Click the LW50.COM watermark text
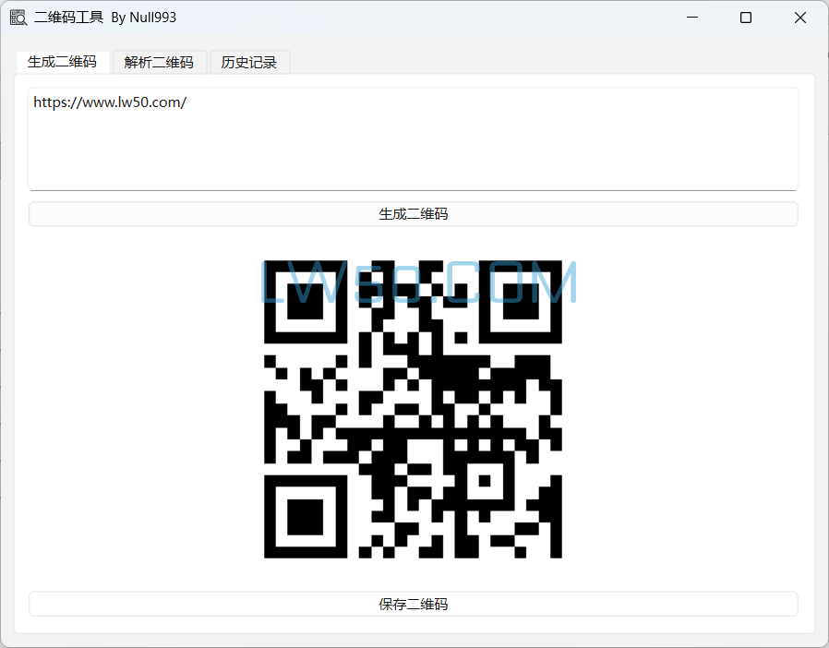Image resolution: width=829 pixels, height=648 pixels. (x=418, y=282)
